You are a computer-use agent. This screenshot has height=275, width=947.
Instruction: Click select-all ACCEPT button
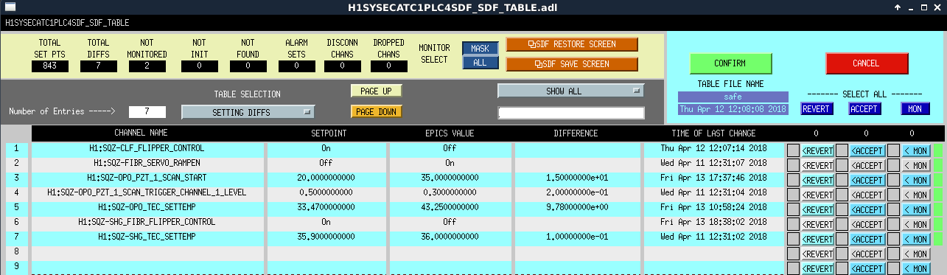click(864, 109)
